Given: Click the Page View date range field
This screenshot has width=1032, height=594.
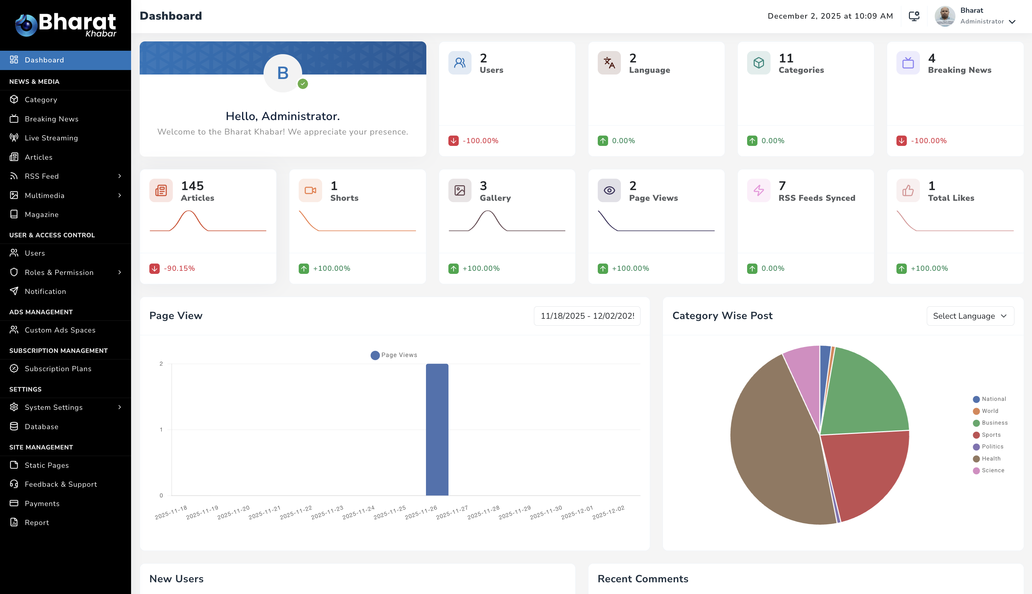Looking at the screenshot, I should 587,316.
